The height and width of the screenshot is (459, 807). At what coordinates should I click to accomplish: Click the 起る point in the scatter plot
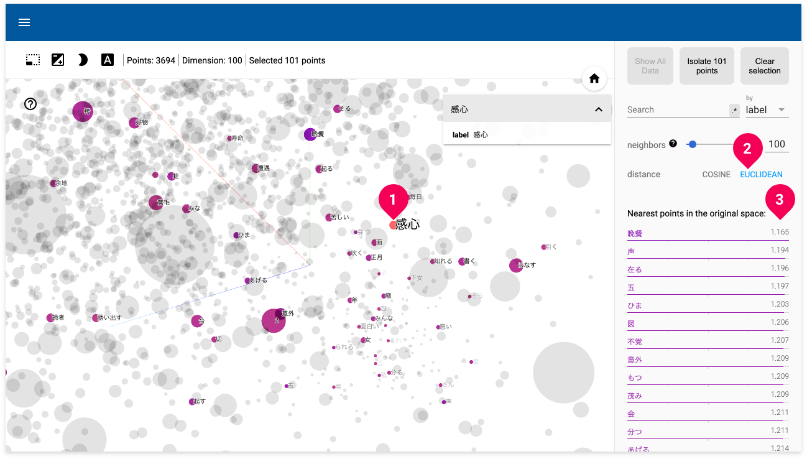(319, 169)
